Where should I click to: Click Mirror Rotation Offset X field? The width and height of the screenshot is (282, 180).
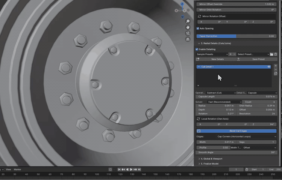[210, 22]
